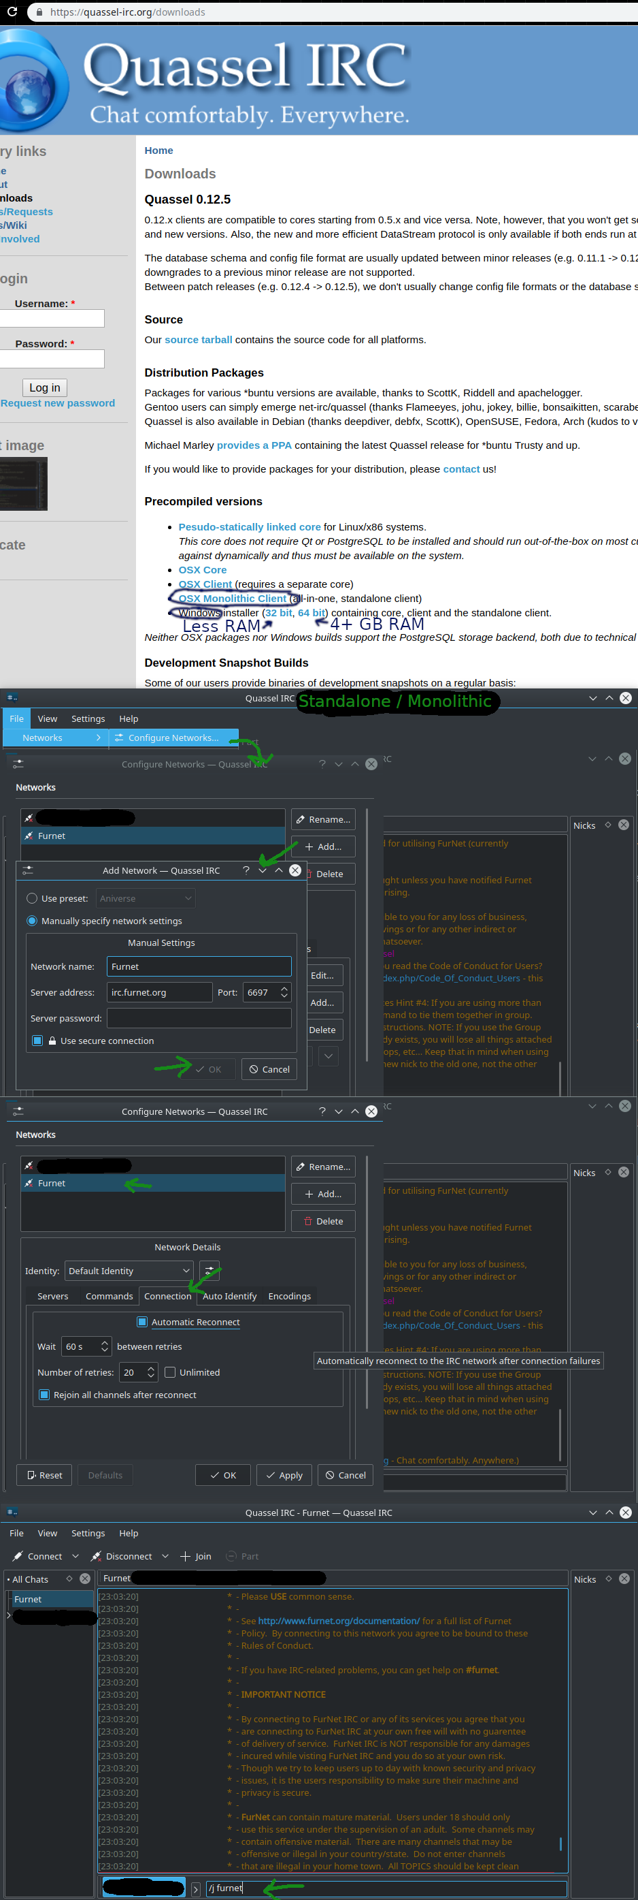Toggle the Automatic Reconnect checkbox
The width and height of the screenshot is (638, 1900).
pyautogui.click(x=142, y=1322)
